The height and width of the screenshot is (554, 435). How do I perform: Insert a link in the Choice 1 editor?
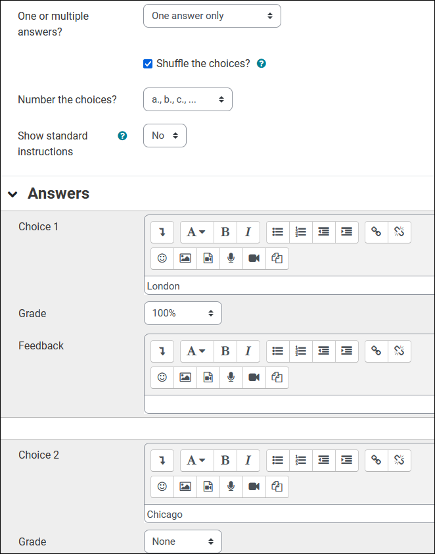coord(377,232)
